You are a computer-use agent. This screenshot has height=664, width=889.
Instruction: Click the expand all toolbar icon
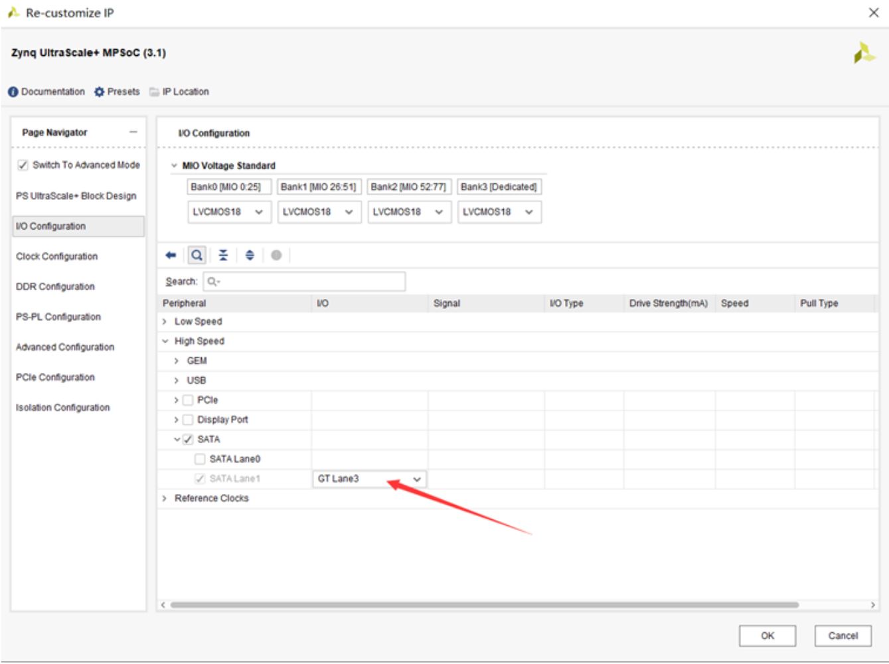(x=250, y=255)
